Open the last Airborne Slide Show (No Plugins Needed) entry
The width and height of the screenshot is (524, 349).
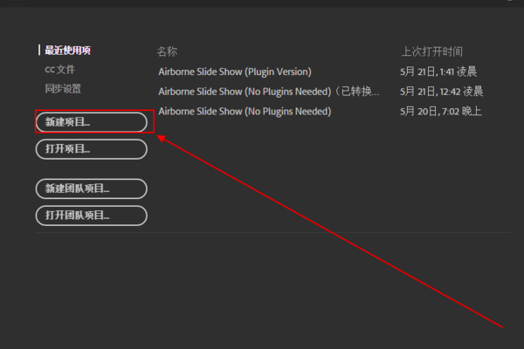click(x=245, y=111)
